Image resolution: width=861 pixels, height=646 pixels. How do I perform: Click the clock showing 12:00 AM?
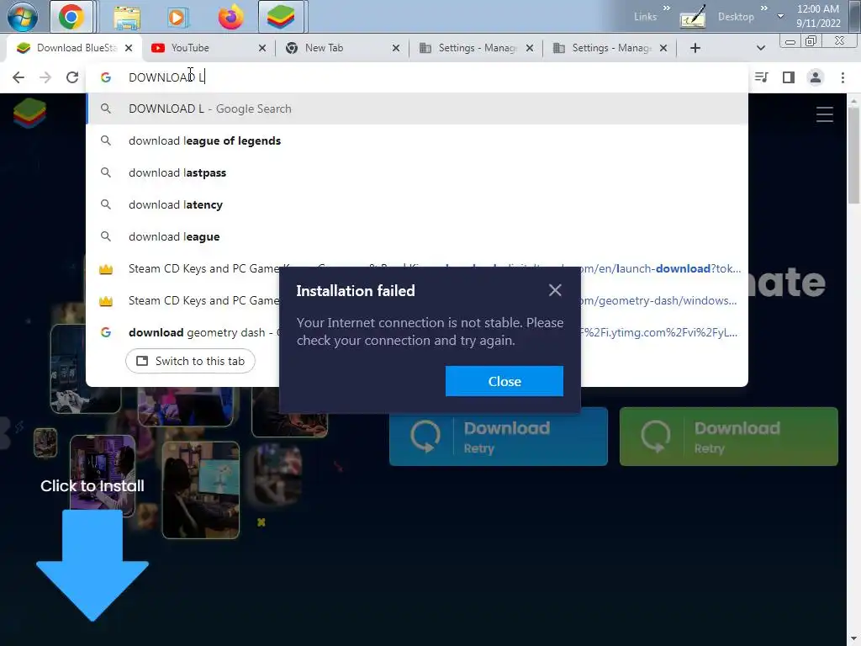coord(817,8)
